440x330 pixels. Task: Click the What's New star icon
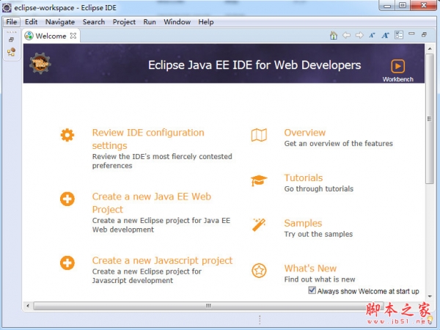(x=259, y=270)
